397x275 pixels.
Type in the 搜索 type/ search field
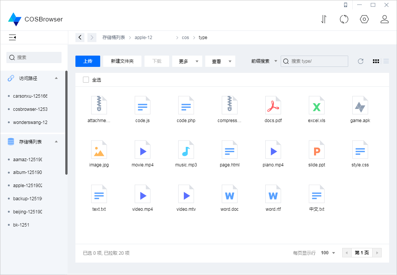tap(317, 61)
